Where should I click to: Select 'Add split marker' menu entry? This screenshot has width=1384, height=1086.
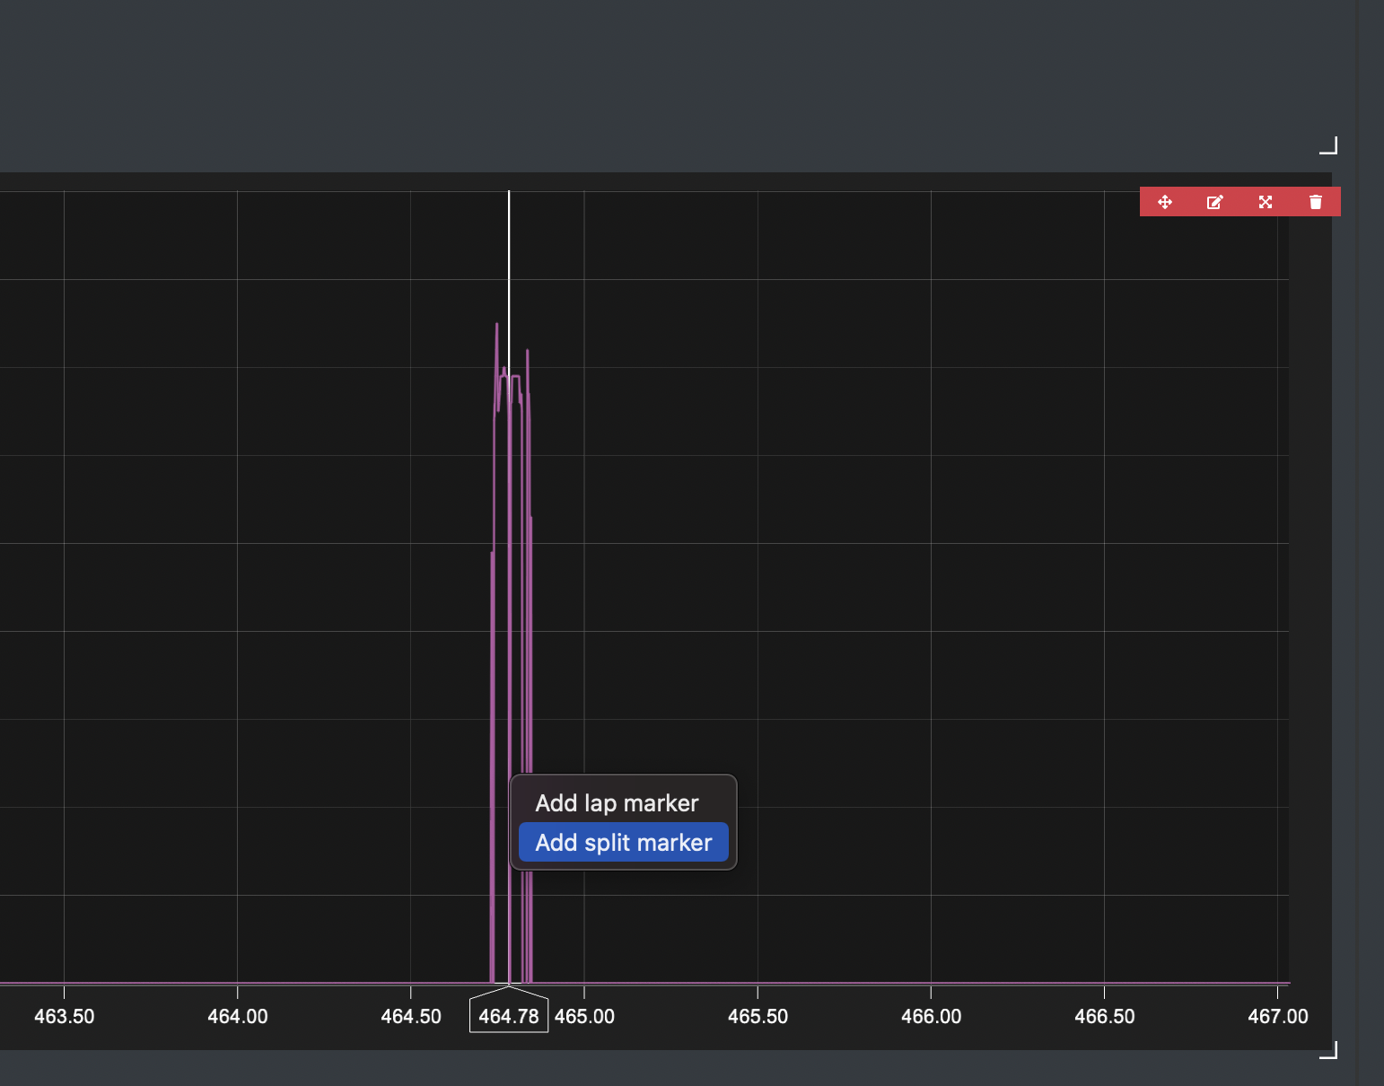point(624,843)
